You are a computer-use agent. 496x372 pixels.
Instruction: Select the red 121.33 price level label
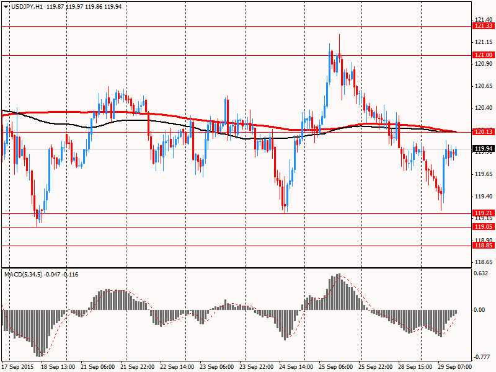(x=483, y=26)
